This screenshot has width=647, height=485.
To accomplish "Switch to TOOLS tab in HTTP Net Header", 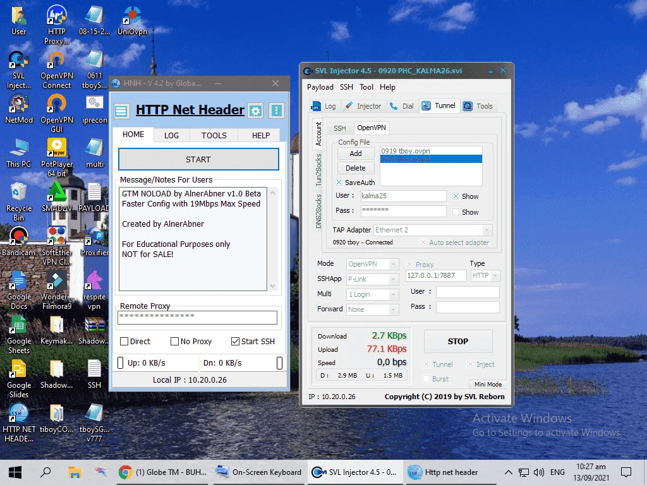I will point(214,135).
